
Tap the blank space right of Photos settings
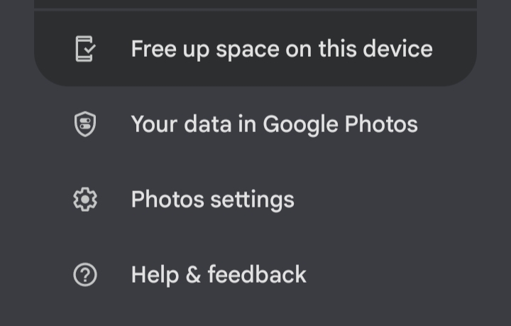[x=385, y=199]
